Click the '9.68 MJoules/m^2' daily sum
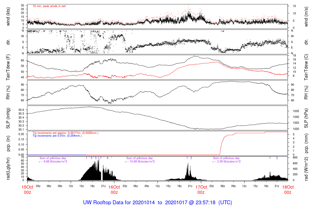 (55, 162)
